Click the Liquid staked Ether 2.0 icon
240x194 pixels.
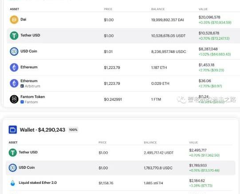(13, 183)
